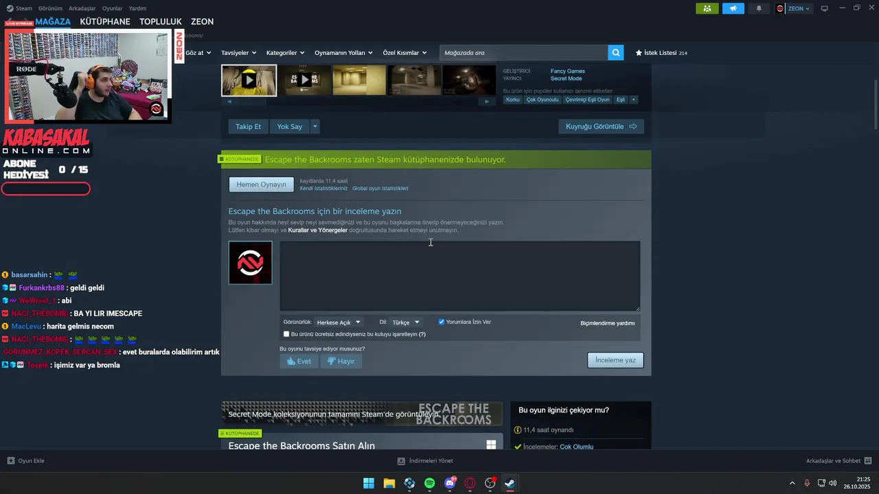879x494 pixels.
Task: Click the microphone tray icon
Action: [x=807, y=483]
